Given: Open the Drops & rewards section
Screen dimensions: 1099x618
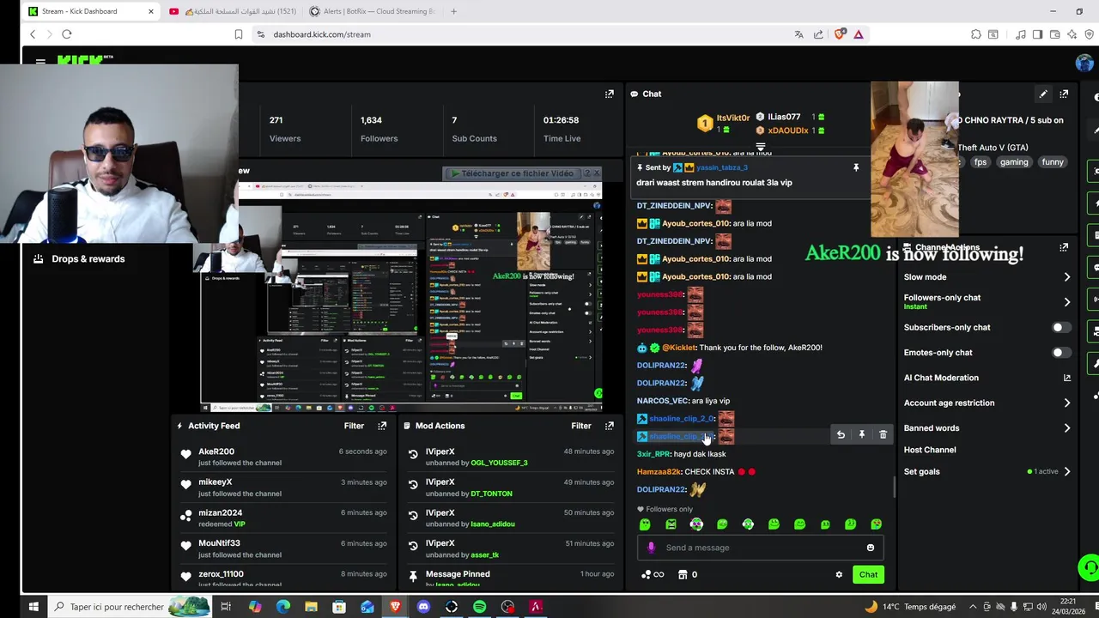Looking at the screenshot, I should [x=88, y=258].
